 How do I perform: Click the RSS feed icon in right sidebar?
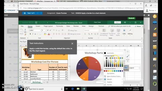click(155, 35)
